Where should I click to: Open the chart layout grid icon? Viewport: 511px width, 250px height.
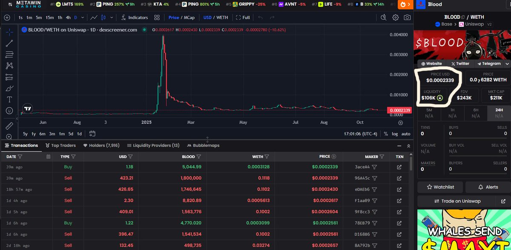[157, 17]
